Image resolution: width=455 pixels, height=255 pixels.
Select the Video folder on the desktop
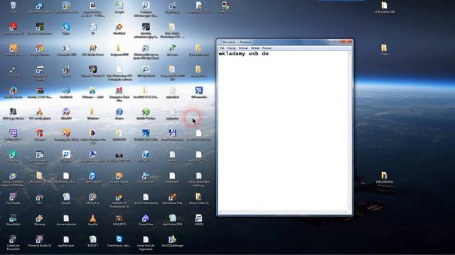coord(384,50)
